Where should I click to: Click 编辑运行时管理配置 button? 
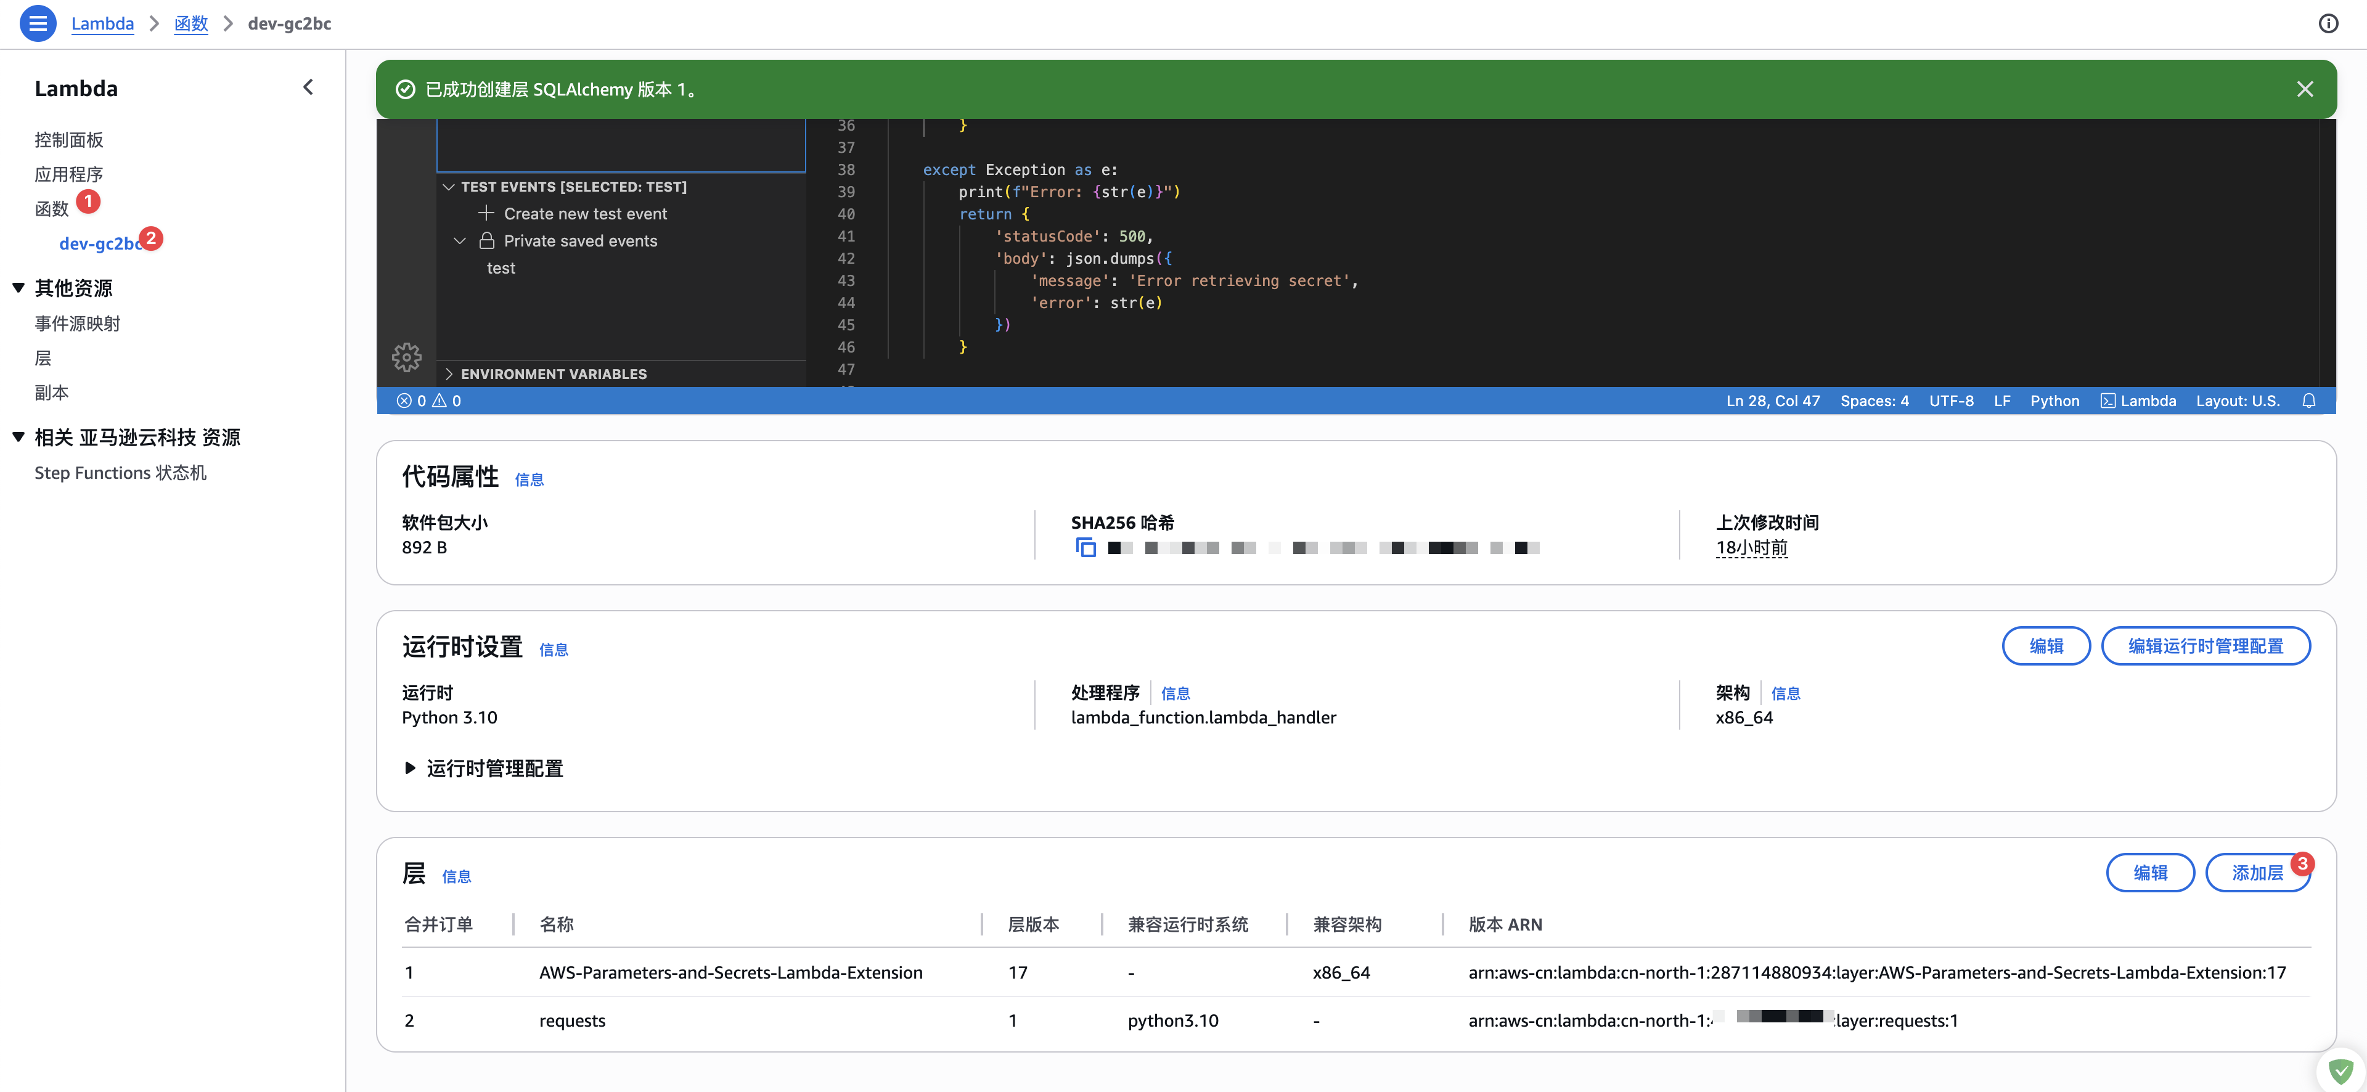click(2204, 646)
